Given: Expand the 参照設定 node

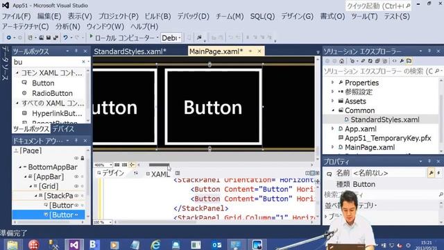Looking at the screenshot, I should (333, 92).
